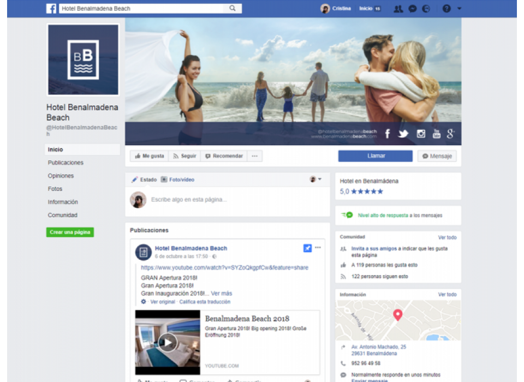
Task: Open the three-dots menu next to Recomendar
Action: (255, 156)
